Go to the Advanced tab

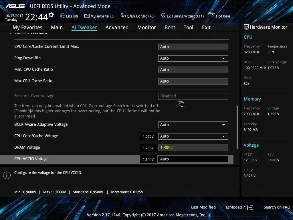tap(117, 27)
